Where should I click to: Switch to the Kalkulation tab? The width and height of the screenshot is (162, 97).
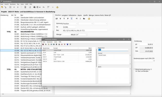pos(72,15)
